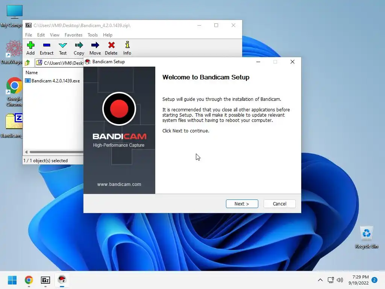Click the Bandicam icon in the setup title bar
The height and width of the screenshot is (289, 385).
[x=88, y=62]
